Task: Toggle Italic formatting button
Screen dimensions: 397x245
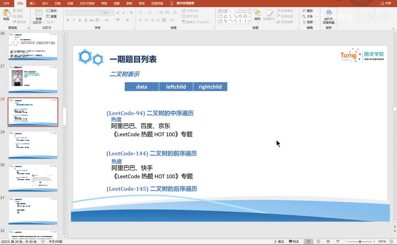Action: click(74, 20)
